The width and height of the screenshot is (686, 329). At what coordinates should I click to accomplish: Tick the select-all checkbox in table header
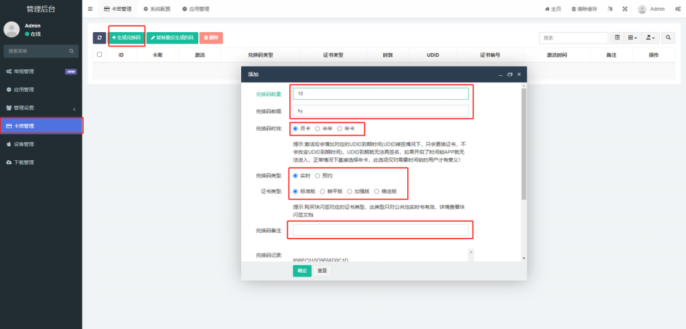[100, 54]
